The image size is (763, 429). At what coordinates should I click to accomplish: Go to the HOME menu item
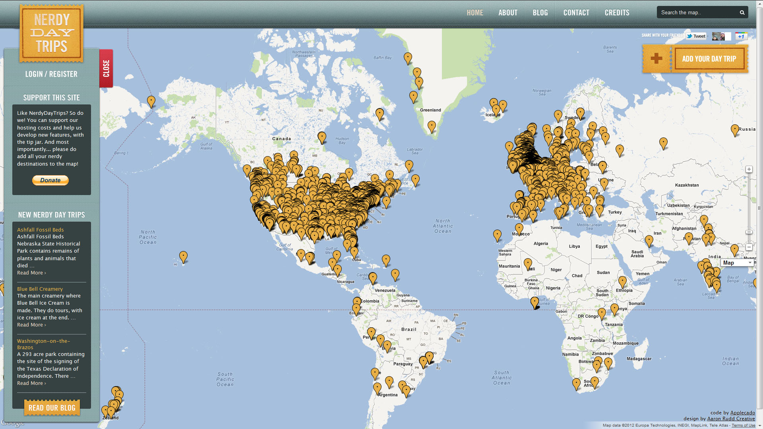[475, 13]
